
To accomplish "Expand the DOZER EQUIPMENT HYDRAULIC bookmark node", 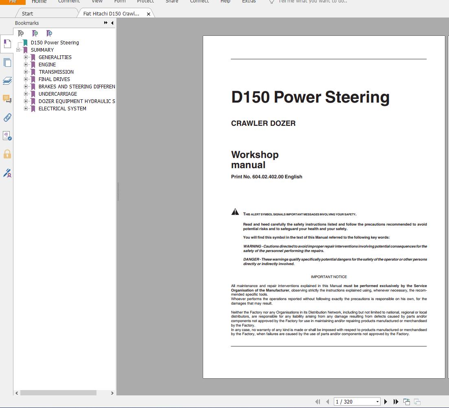I will (x=26, y=101).
